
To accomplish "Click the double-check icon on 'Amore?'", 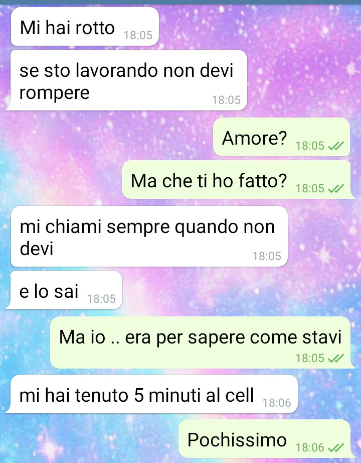I will [336, 146].
